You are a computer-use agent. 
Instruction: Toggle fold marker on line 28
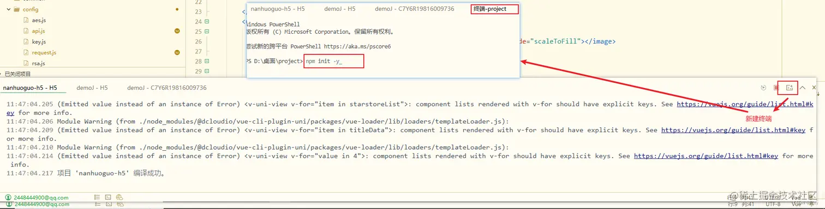[206, 62]
